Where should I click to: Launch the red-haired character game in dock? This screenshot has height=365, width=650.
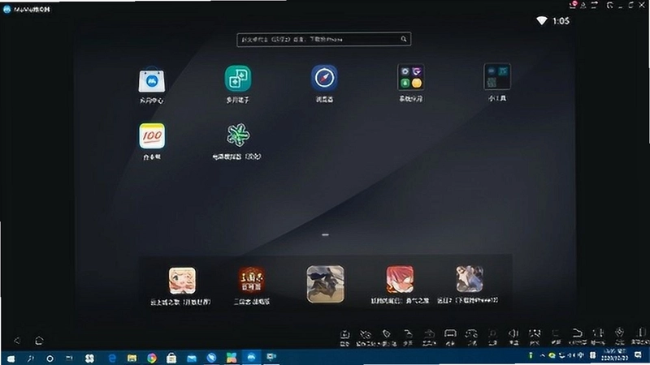(400, 279)
